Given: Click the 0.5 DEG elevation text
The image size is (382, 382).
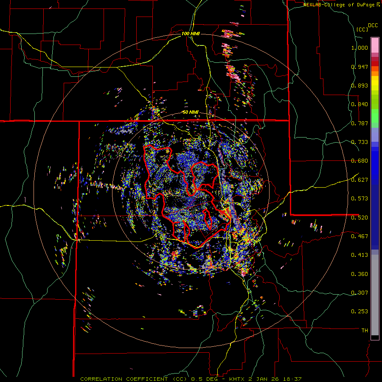Looking at the screenshot, I should (x=205, y=379).
